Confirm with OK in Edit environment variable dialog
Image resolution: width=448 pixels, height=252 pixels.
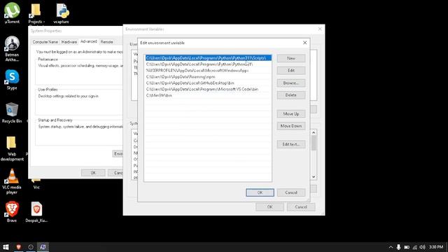pos(260,192)
